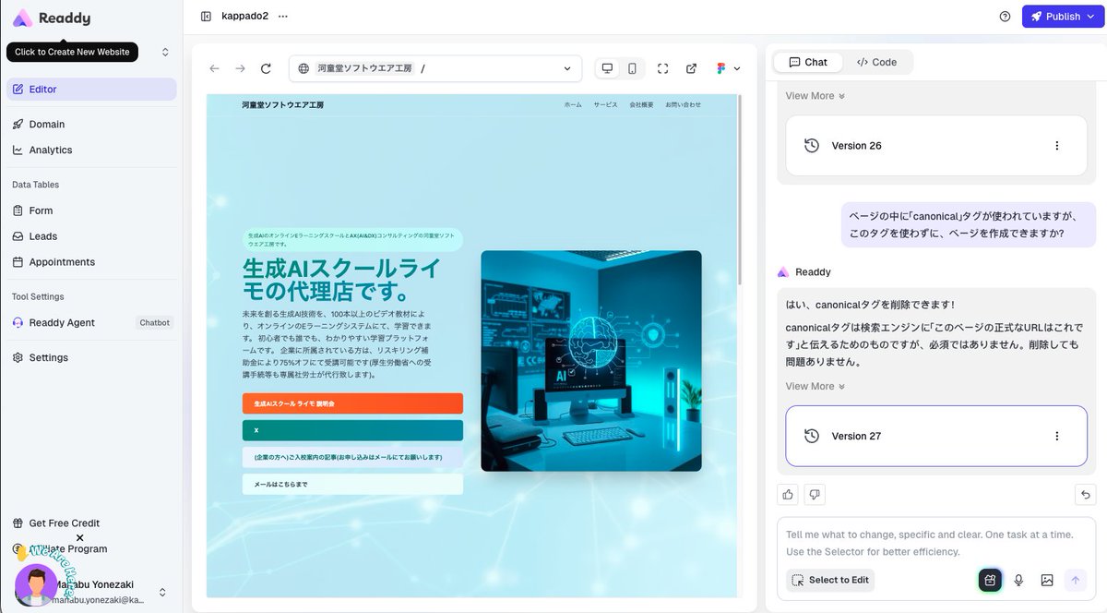This screenshot has height=613, width=1107.
Task: Attach an image in the chat input
Action: pyautogui.click(x=1046, y=580)
